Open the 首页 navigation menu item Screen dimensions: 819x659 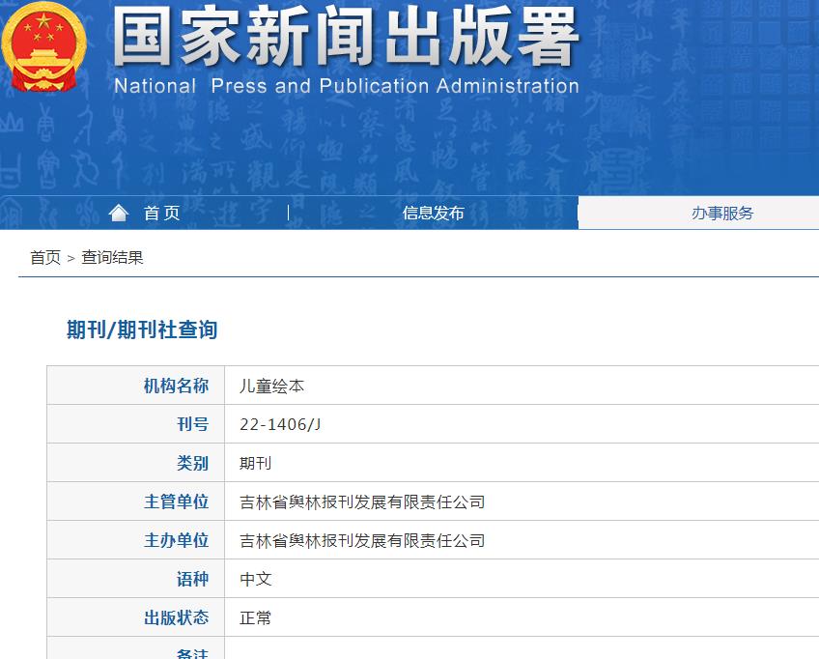coord(160,213)
